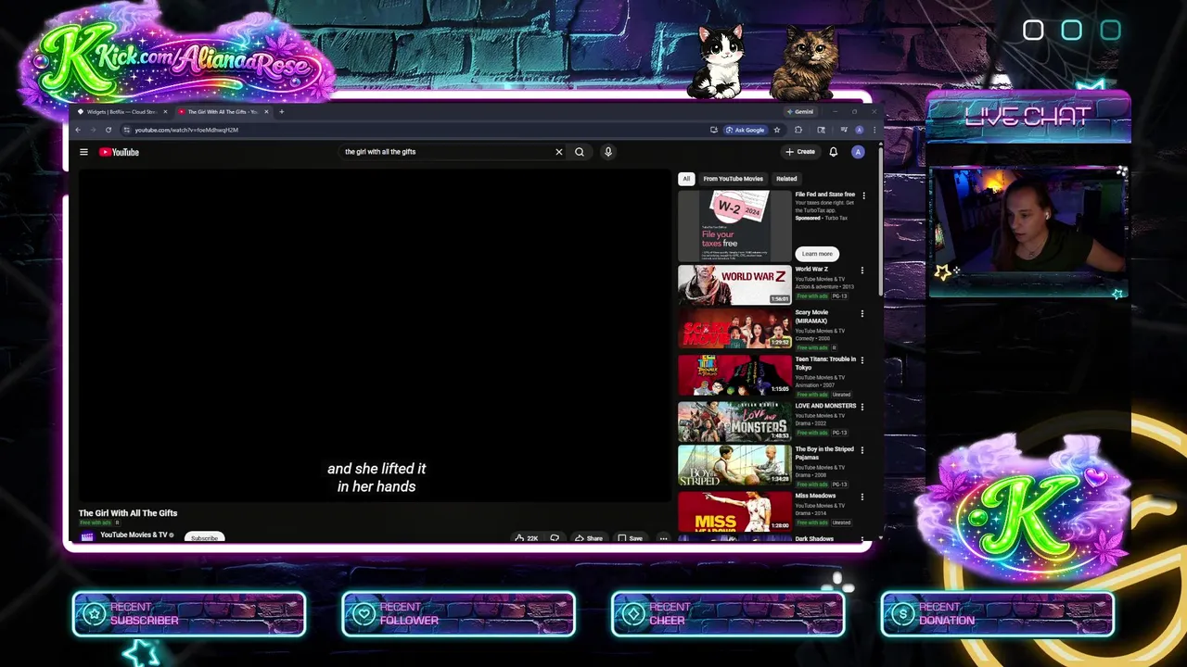Viewport: 1187px width, 667px height.
Task: Click the Miss Meadows title link
Action: tap(815, 496)
